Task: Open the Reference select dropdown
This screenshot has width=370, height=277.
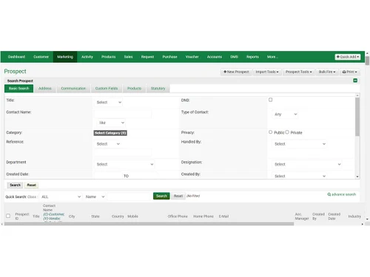Action: tap(108, 144)
